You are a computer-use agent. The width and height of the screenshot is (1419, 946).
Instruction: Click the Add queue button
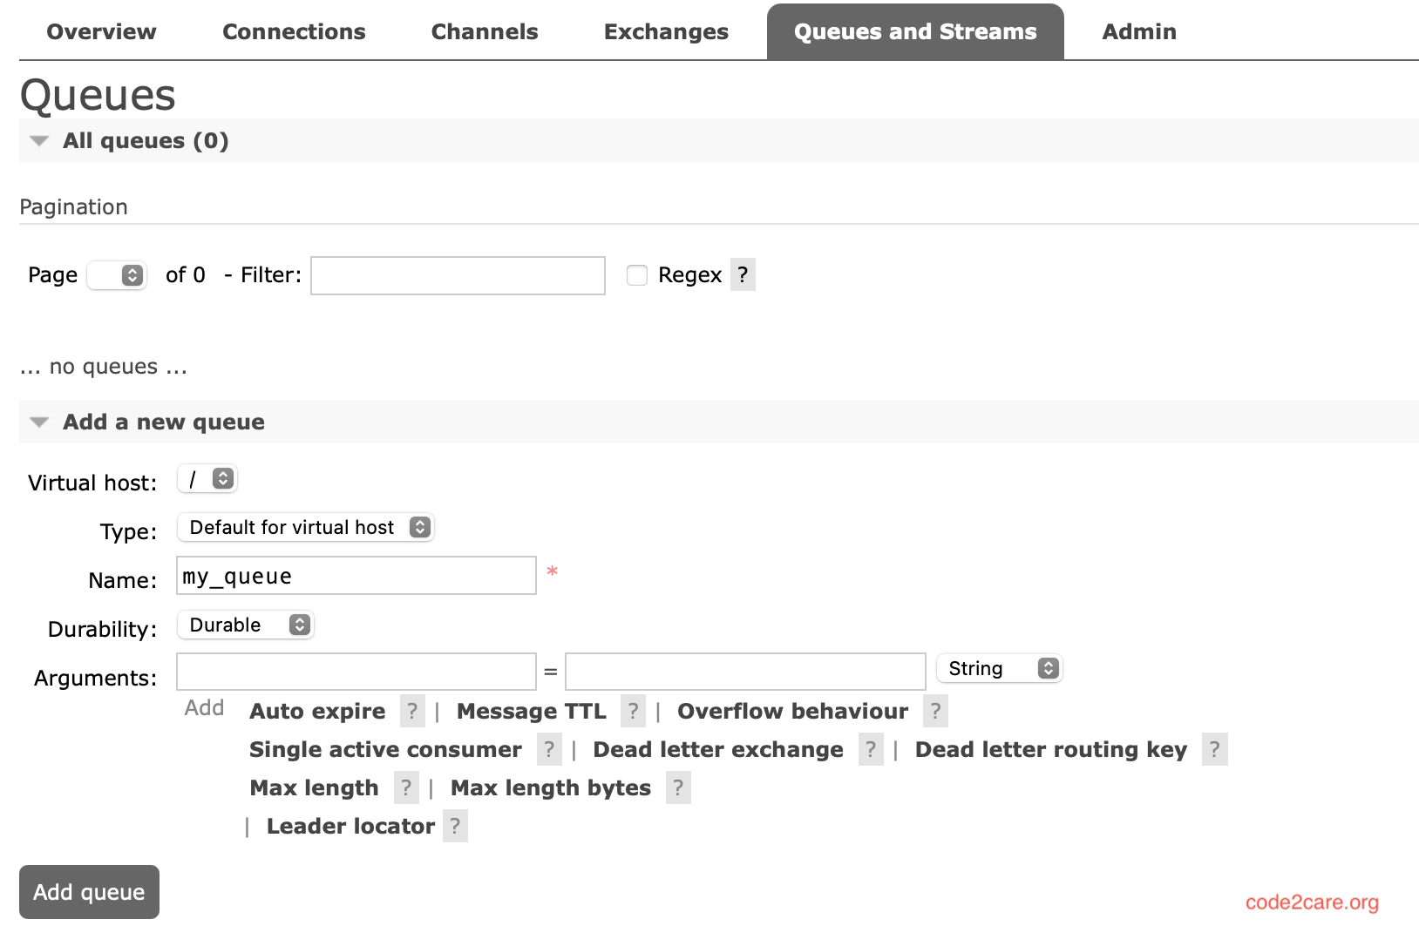88,892
